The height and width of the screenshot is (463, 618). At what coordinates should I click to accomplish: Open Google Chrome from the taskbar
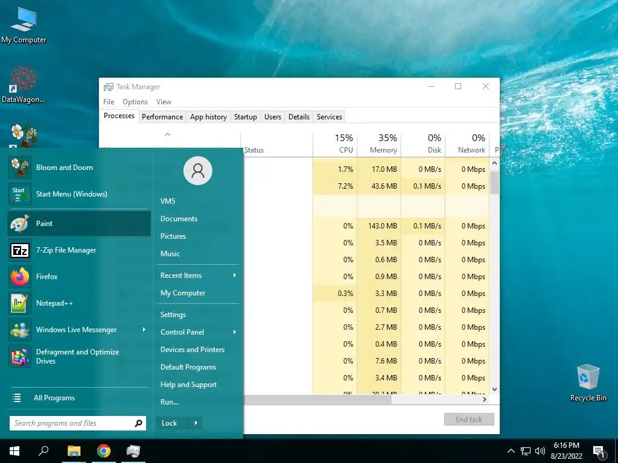104,451
